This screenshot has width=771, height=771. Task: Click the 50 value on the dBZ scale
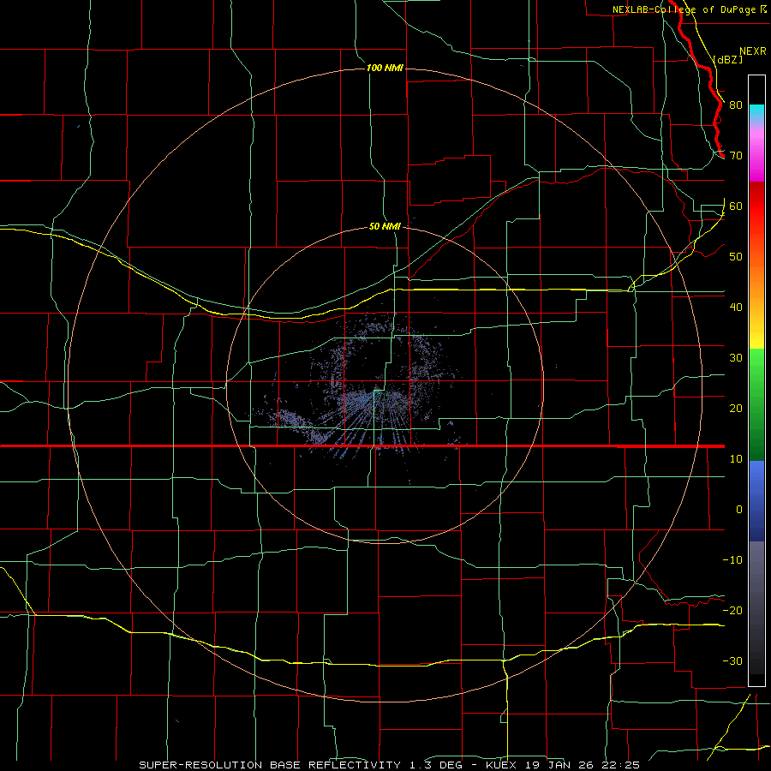[736, 257]
